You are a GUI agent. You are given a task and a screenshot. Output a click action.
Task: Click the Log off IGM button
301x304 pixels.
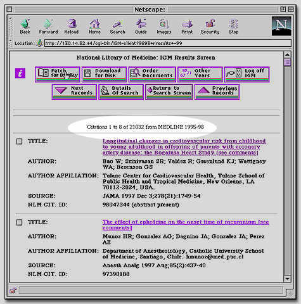[247, 74]
